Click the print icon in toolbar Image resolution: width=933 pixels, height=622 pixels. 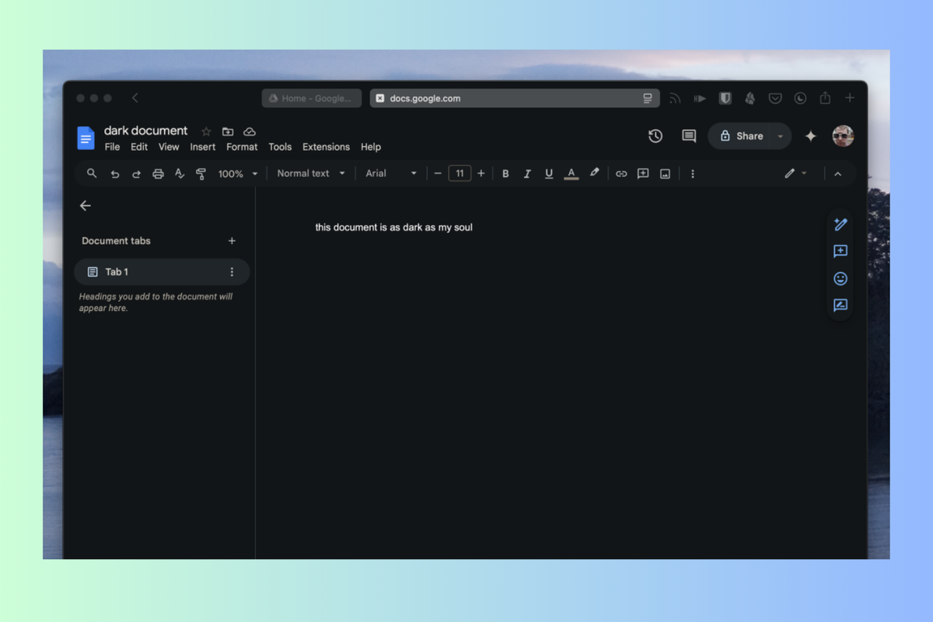(x=158, y=173)
